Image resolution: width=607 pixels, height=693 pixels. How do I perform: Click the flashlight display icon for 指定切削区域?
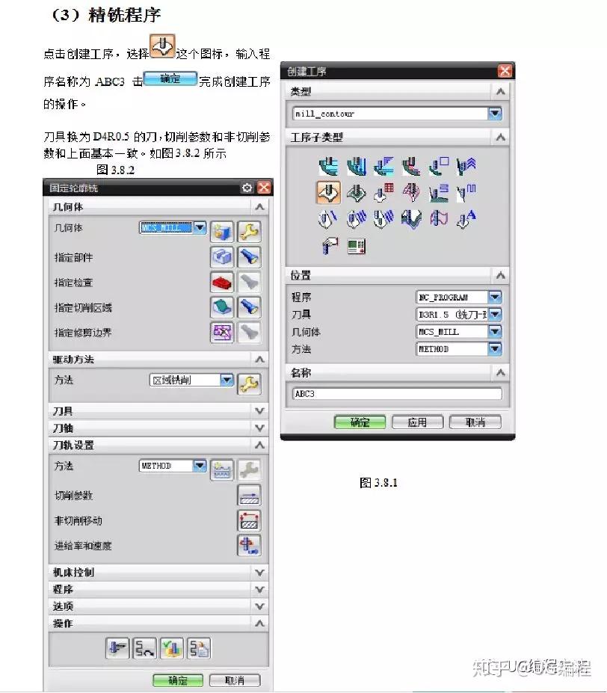coord(250,307)
